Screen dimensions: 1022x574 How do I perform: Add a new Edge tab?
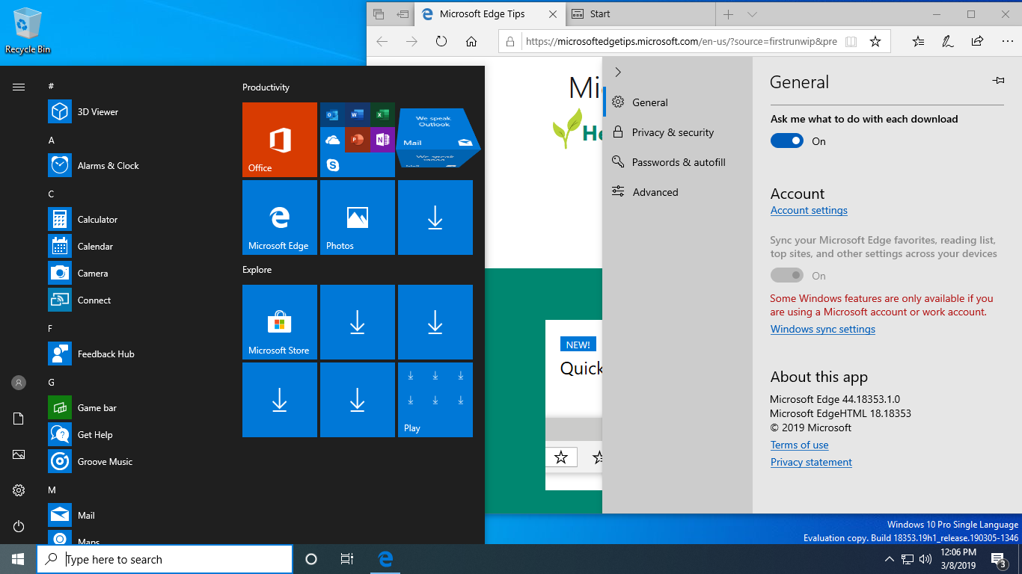[x=728, y=14]
